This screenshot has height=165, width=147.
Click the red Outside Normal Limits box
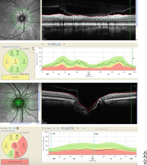pos(15,162)
